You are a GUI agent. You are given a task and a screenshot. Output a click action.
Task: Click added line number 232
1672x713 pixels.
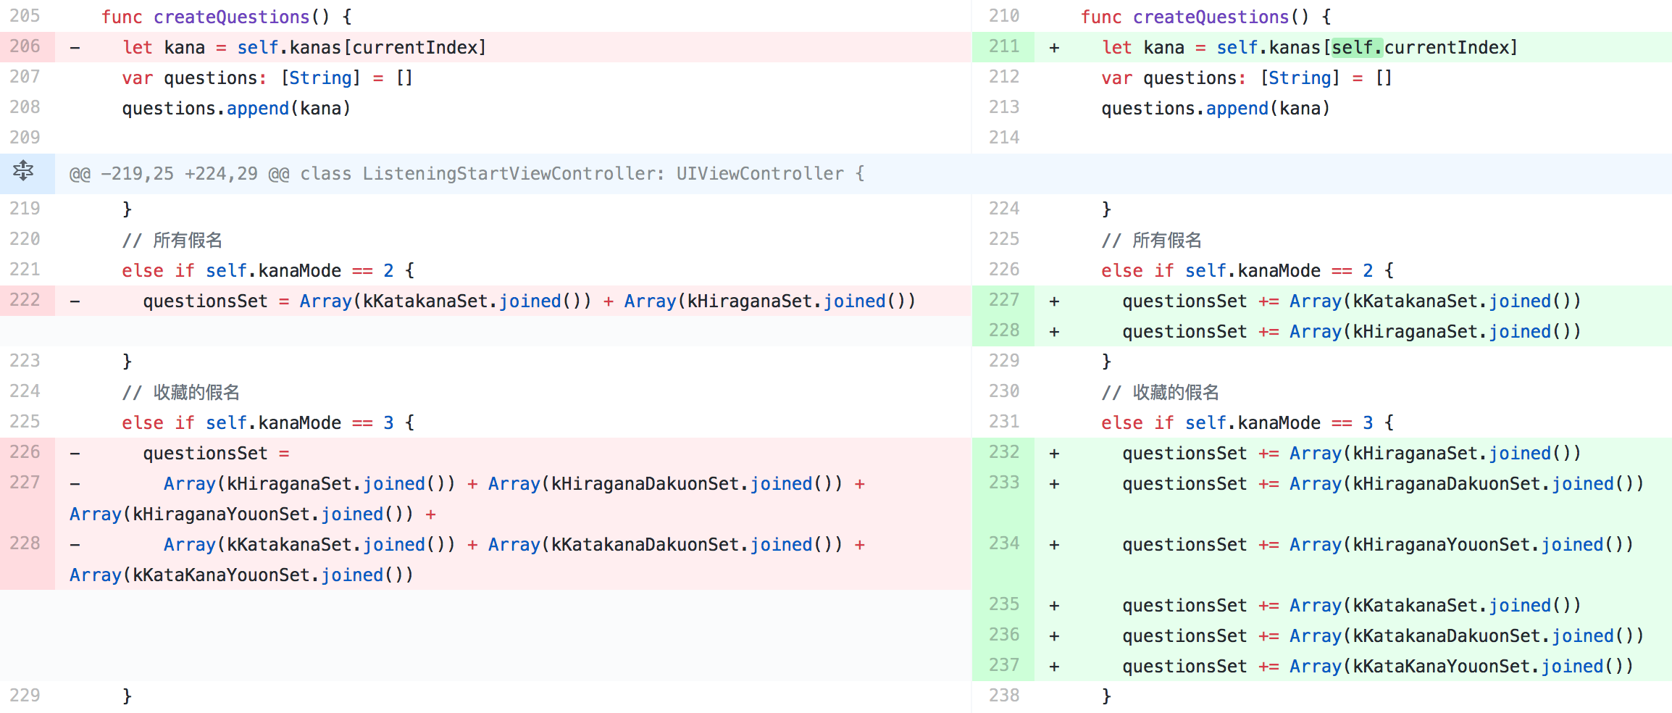1003,453
